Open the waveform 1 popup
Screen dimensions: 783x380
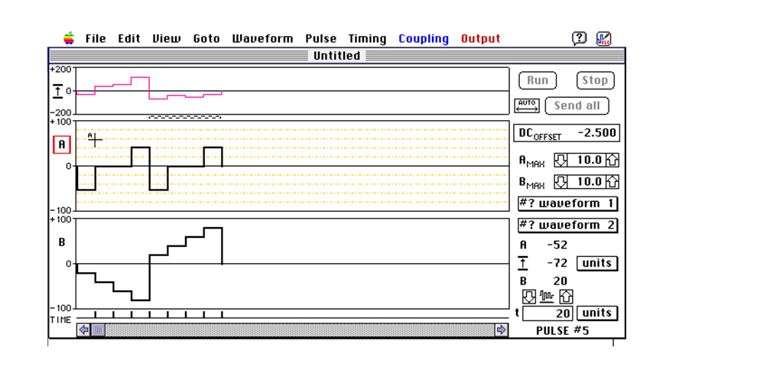pos(567,203)
